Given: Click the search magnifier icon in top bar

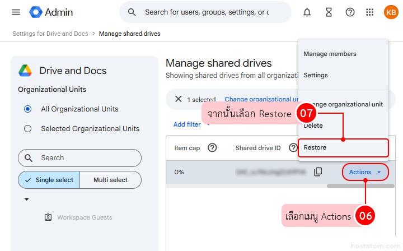Looking at the screenshot, I should point(132,12).
